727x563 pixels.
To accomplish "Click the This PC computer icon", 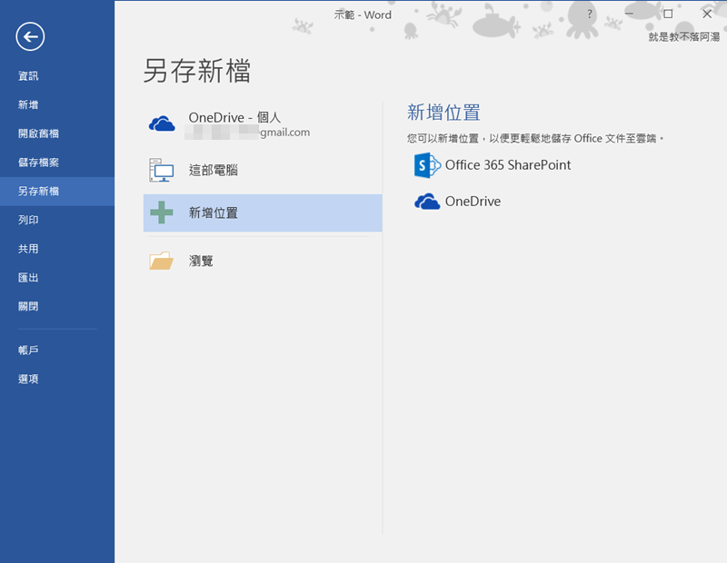I will pos(162,170).
